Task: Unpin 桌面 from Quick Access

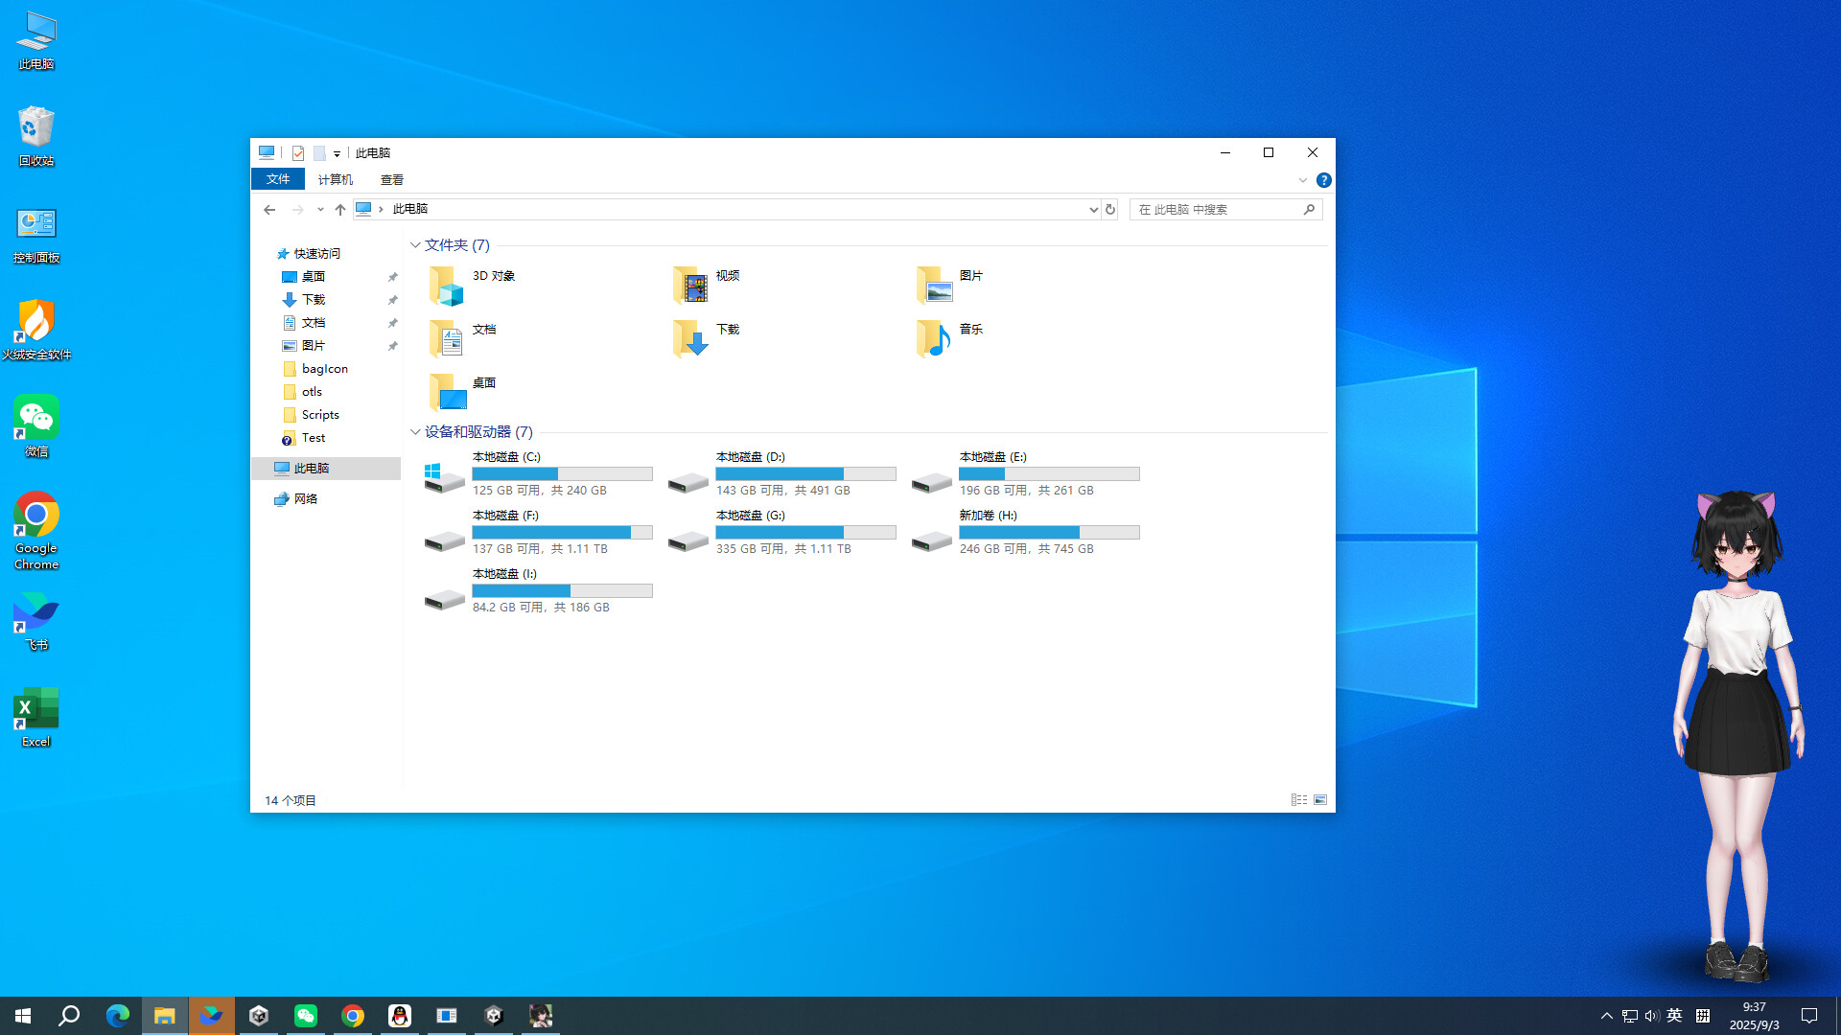Action: click(392, 276)
